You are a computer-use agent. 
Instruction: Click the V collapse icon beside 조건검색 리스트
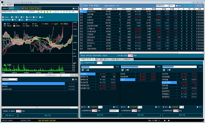click(82, 63)
